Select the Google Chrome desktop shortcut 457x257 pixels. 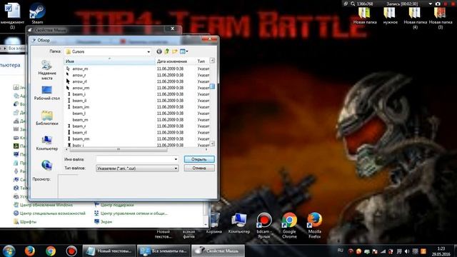289,226
